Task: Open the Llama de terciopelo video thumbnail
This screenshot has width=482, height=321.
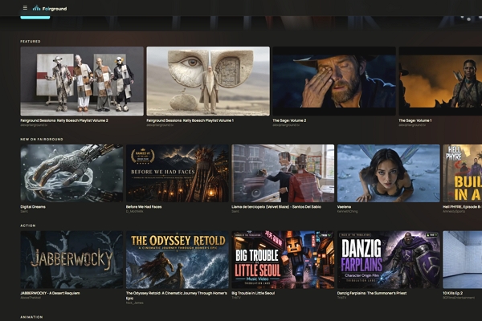Action: [283, 173]
